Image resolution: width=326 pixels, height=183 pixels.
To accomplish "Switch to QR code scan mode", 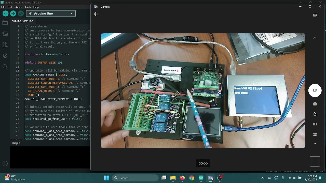I will [315, 134].
